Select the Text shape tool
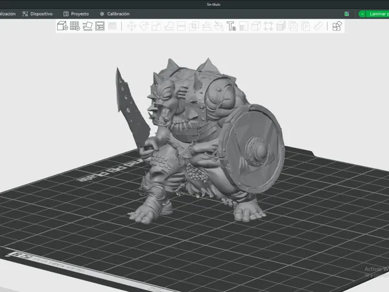389x292 pixels. click(x=231, y=26)
